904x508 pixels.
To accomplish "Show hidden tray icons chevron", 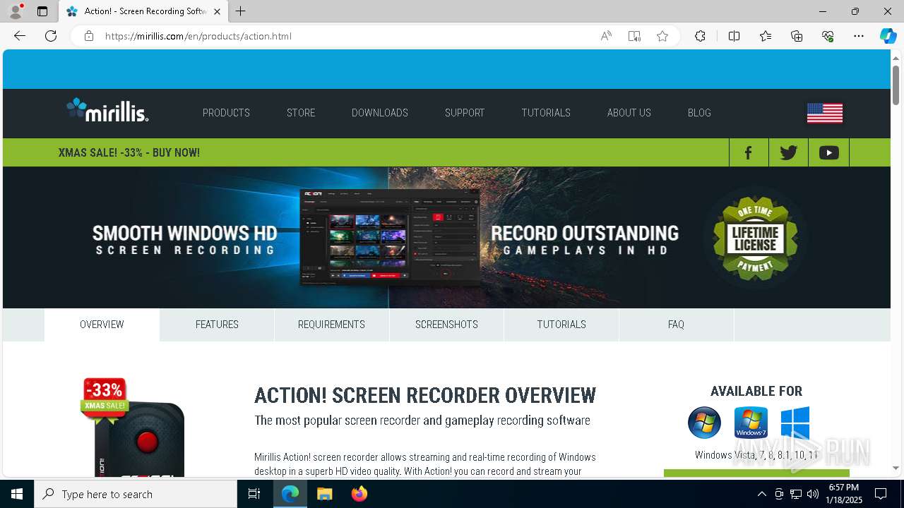I will coord(761,494).
